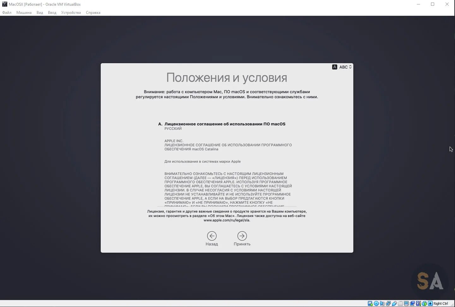
Task: Click the 'Положения и условия' heading
Action: tap(227, 78)
